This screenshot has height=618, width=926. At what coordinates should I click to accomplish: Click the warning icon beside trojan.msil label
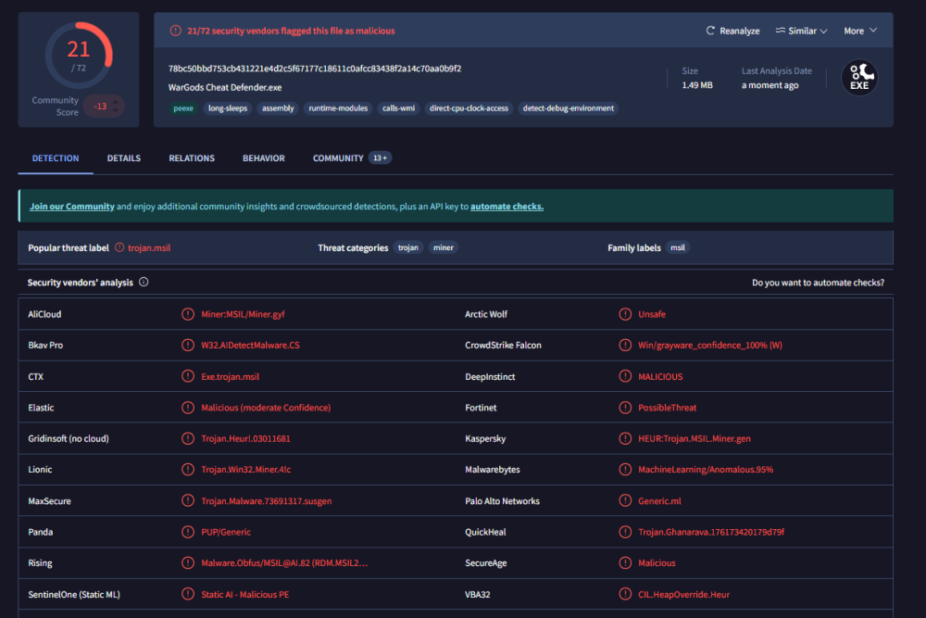119,247
